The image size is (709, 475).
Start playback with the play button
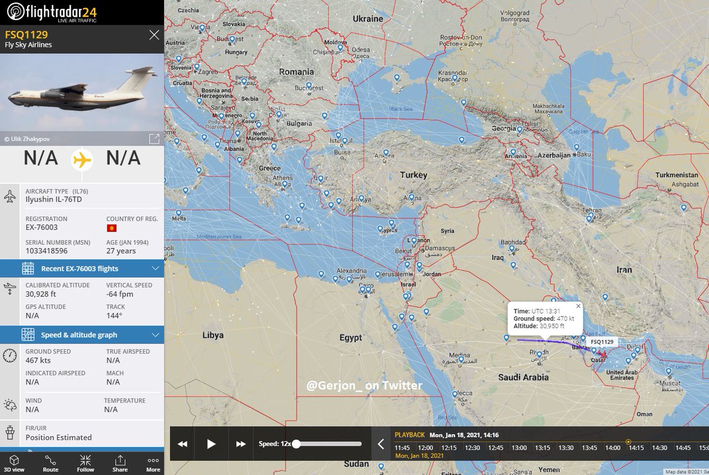point(212,444)
